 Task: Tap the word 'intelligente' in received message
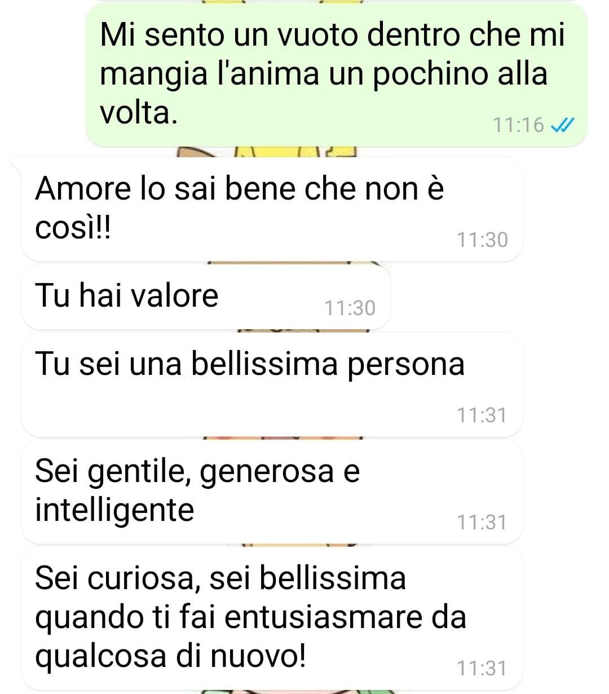(x=114, y=511)
